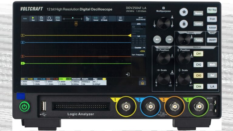The width and height of the screenshot is (233, 131).
Task: Select the yellow channel 1 ground marker
Action: point(23,35)
